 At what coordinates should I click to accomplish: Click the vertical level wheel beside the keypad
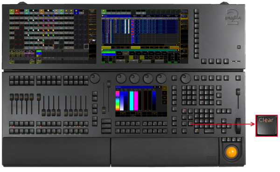[x=238, y=126]
